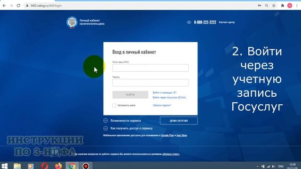Click the network tray icon
Screen dimensions: 301x169
coord(268,166)
